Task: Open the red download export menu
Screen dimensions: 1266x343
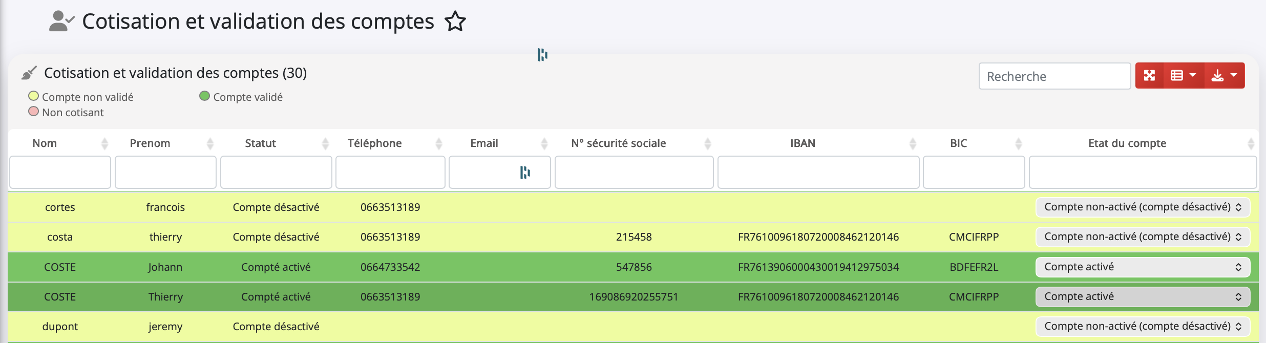Action: click(x=1224, y=76)
